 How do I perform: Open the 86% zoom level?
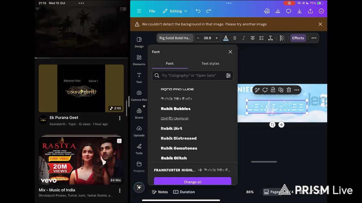click(x=250, y=192)
